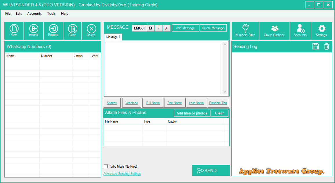Sort by Status column header
335x183 pixels.
[81, 56]
